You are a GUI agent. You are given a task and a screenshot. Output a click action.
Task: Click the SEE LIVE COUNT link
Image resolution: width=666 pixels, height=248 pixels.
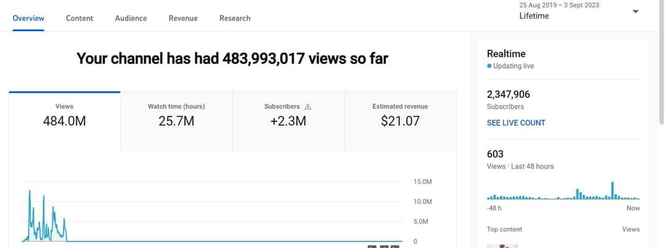[516, 122]
